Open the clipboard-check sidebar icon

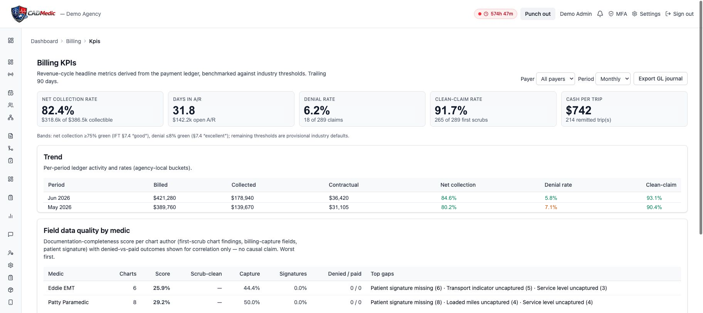point(11,161)
